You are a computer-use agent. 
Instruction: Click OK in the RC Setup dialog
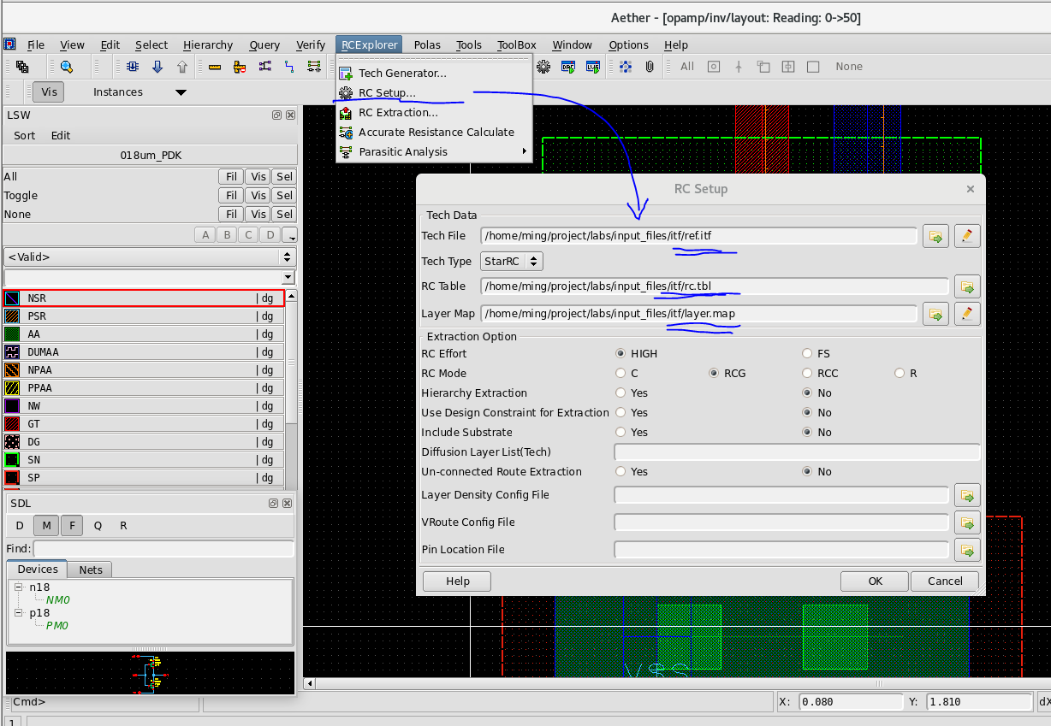point(875,581)
